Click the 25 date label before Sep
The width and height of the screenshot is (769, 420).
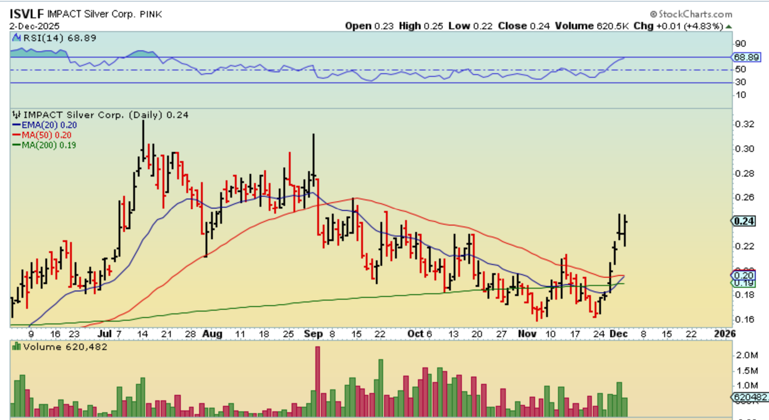click(288, 334)
